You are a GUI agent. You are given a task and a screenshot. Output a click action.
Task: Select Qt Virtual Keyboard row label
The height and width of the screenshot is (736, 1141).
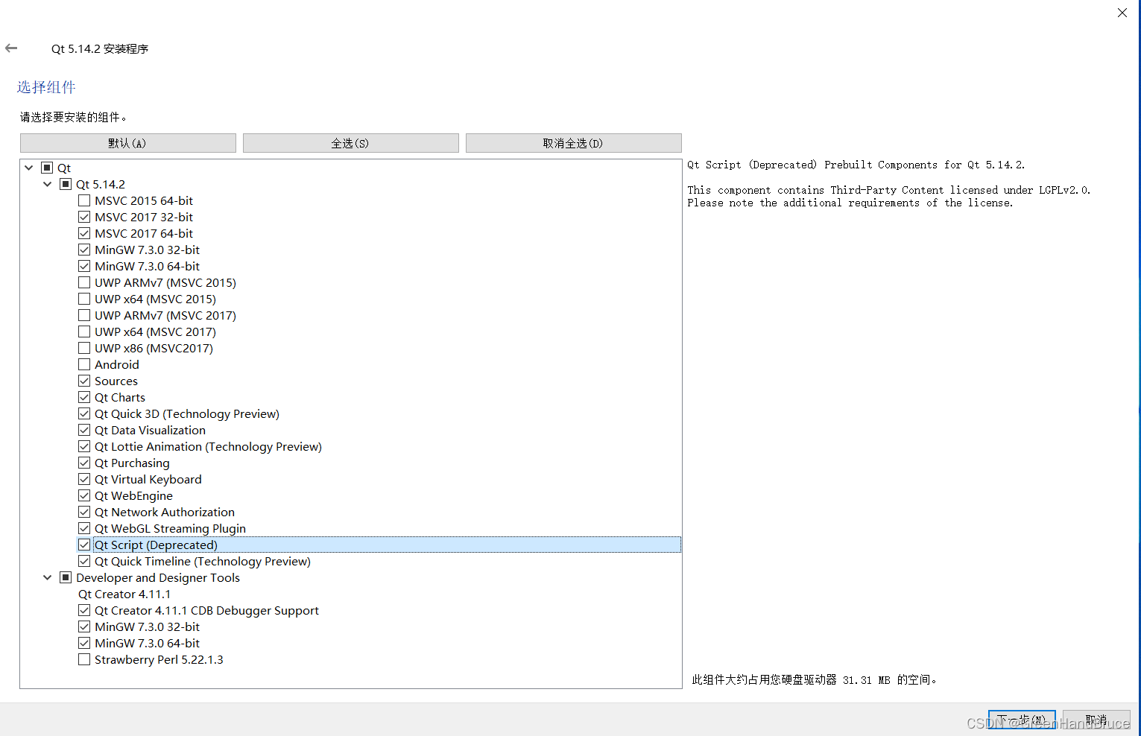[148, 479]
